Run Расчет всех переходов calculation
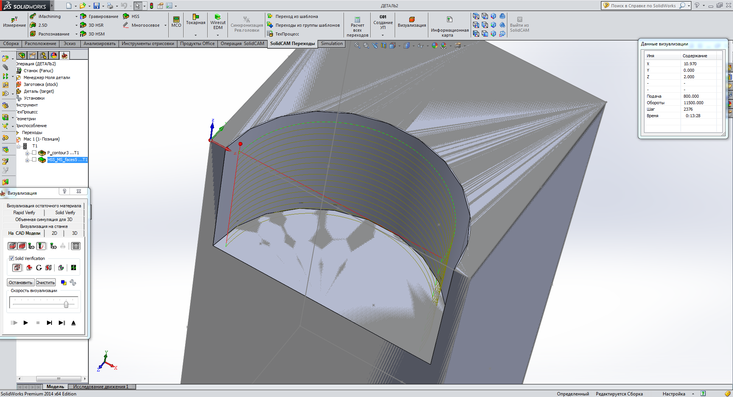The width and height of the screenshot is (733, 397). coord(357,27)
